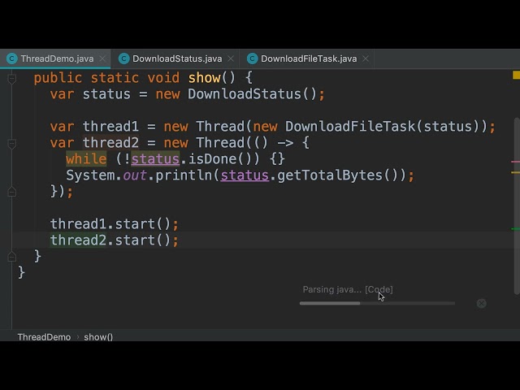Place cursor on 'thread2.start();' line
The image size is (520, 390).
(x=114, y=240)
